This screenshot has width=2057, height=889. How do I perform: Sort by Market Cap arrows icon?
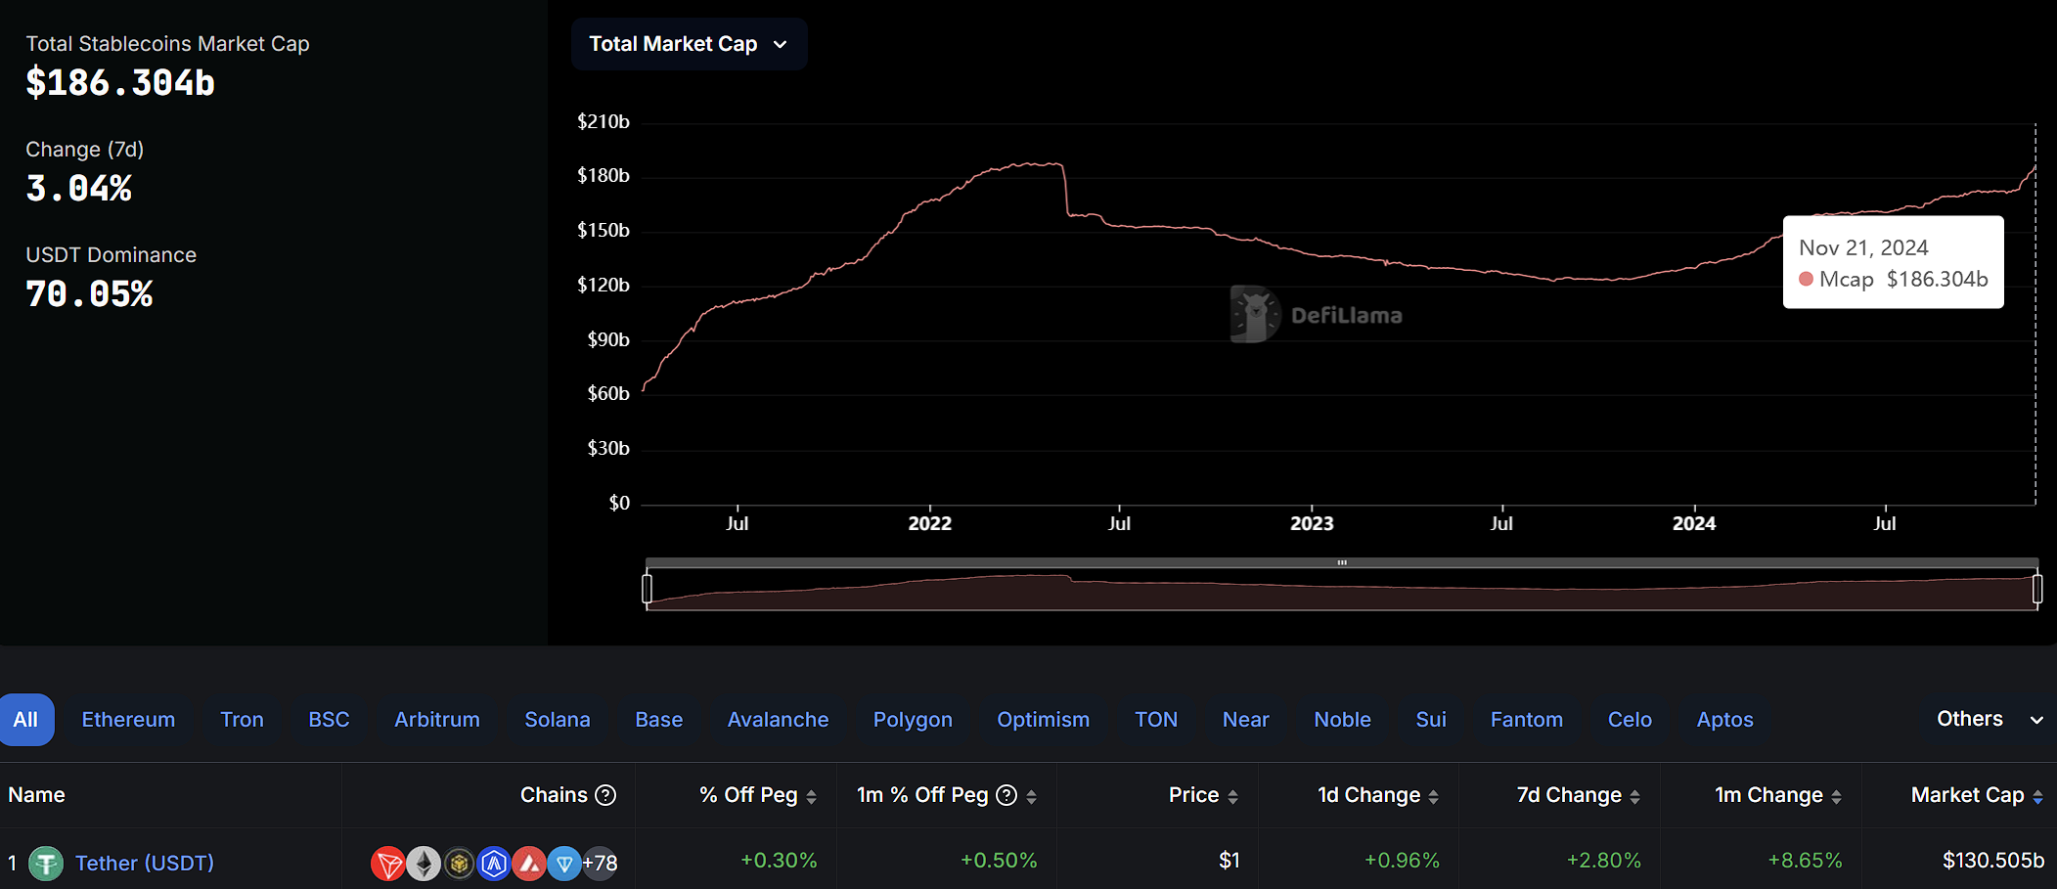click(2037, 797)
